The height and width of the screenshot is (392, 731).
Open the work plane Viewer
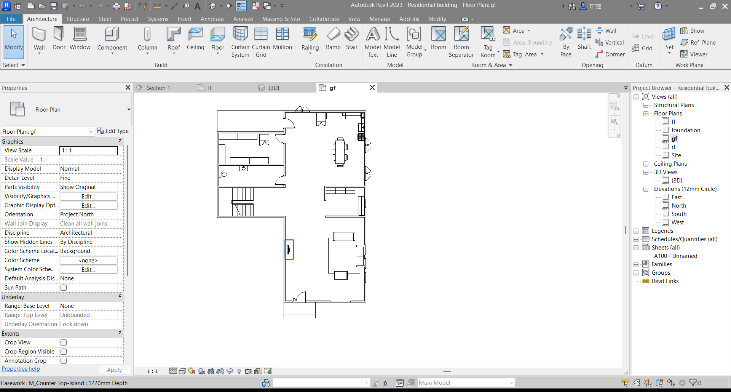(x=694, y=54)
